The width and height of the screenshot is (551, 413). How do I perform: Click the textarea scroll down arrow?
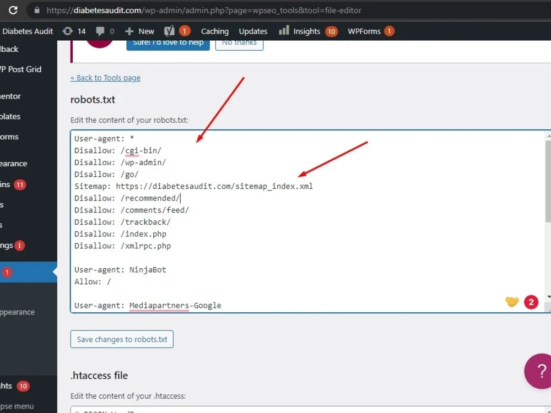[x=549, y=297]
